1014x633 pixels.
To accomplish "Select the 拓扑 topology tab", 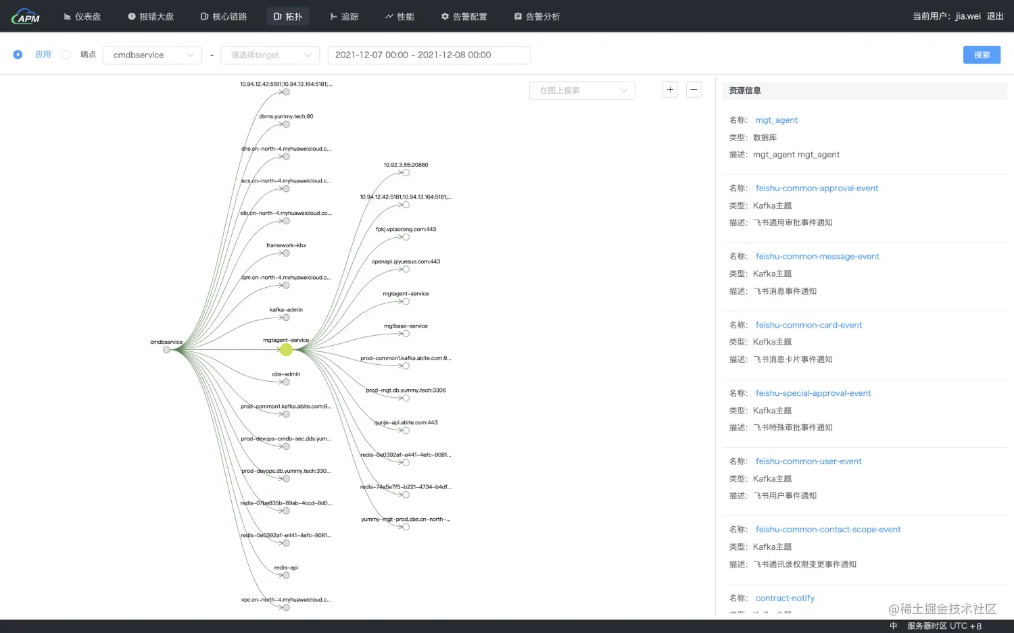I will (x=288, y=16).
